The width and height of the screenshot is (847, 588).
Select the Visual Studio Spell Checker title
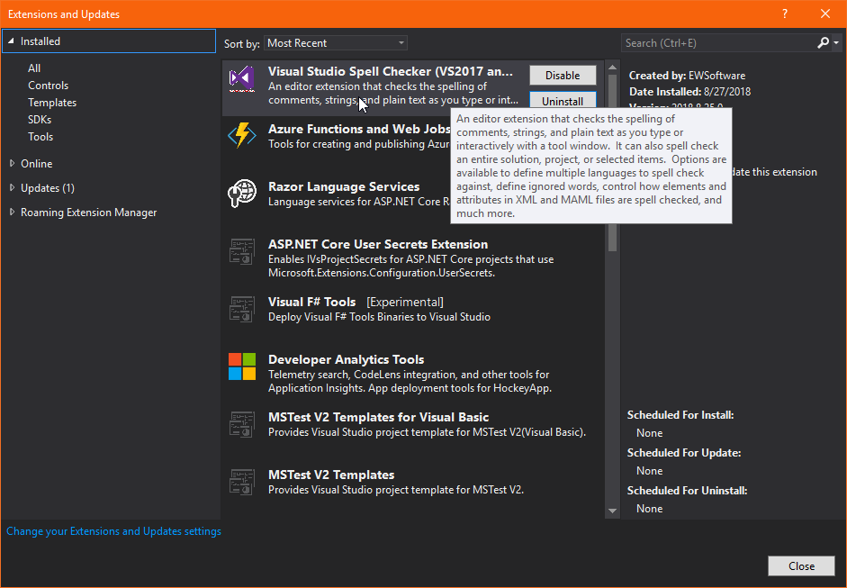pyautogui.click(x=391, y=71)
